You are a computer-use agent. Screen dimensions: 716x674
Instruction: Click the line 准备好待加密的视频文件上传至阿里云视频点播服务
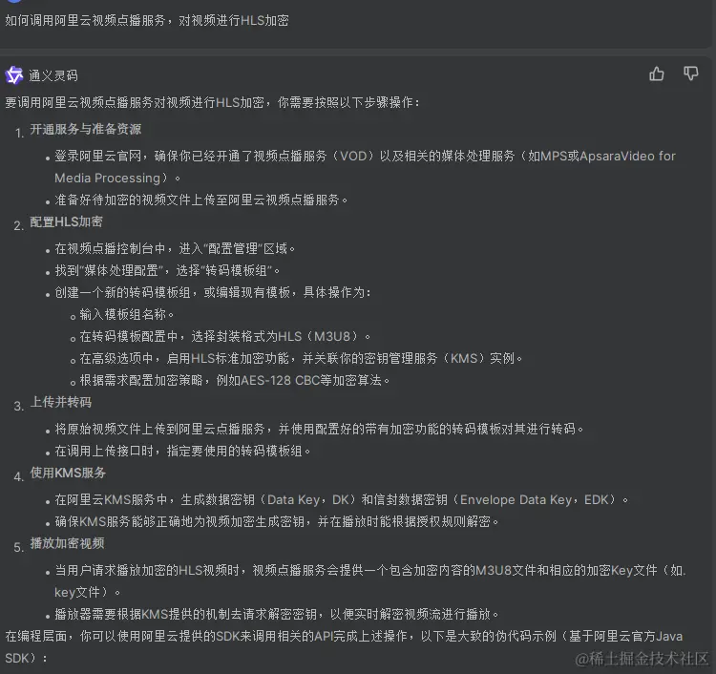pos(201,200)
